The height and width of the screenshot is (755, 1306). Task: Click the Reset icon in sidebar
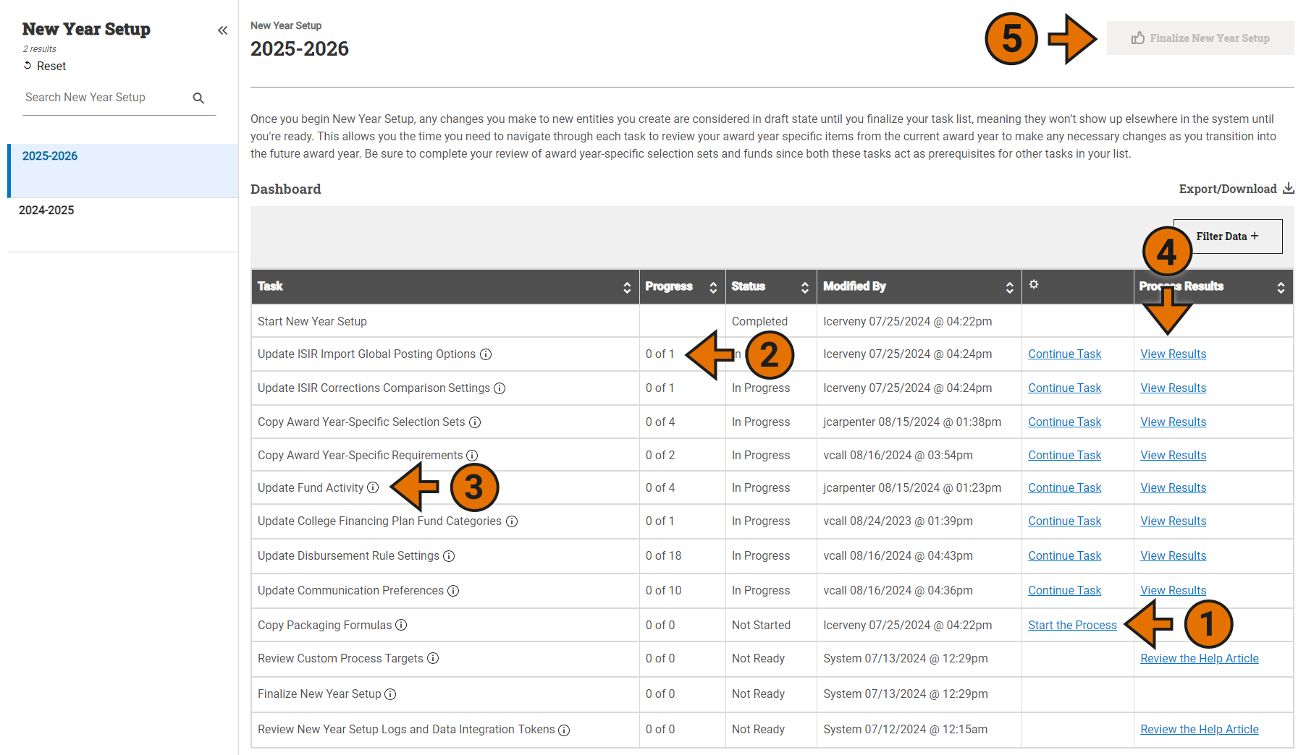28,66
